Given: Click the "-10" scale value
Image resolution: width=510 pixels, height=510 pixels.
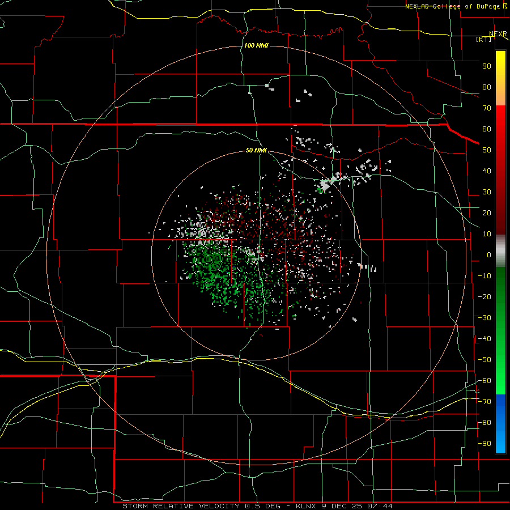Looking at the screenshot, I should (x=484, y=276).
